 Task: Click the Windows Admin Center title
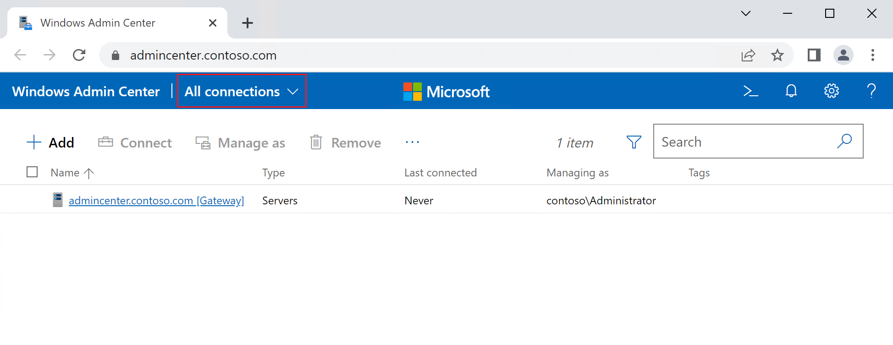tap(86, 91)
